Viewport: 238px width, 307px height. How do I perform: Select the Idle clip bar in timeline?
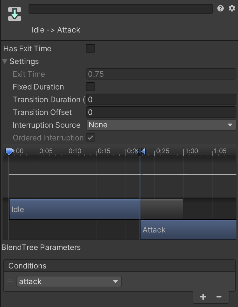[75, 209]
